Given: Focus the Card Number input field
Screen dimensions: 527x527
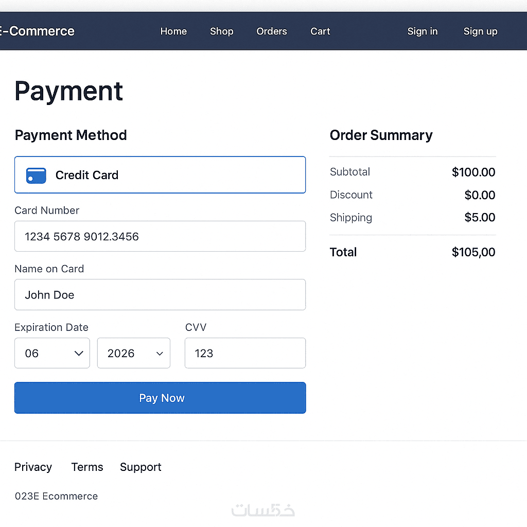Looking at the screenshot, I should point(160,236).
